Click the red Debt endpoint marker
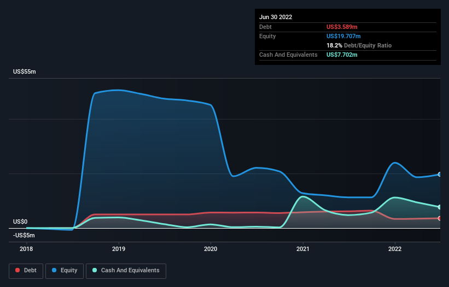Image resolution: width=449 pixels, height=287 pixels. click(440, 218)
